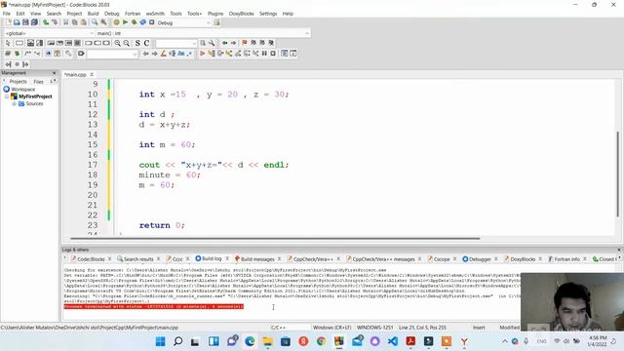
Task: Open Find with the magnifier icon
Action: point(95,22)
